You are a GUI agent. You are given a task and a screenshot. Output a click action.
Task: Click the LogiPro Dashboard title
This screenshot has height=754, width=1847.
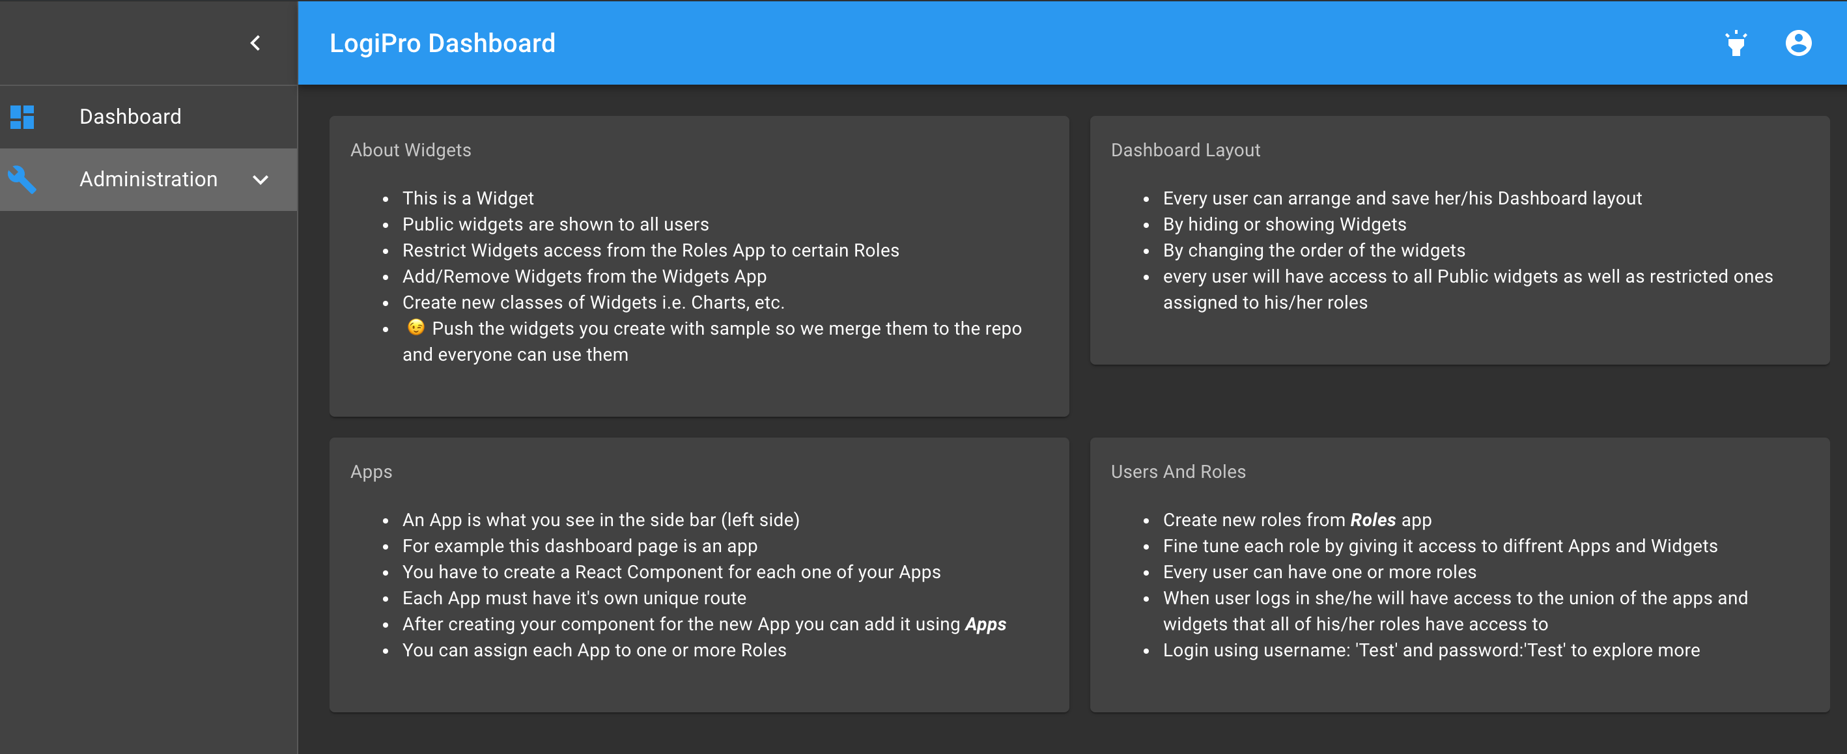442,42
